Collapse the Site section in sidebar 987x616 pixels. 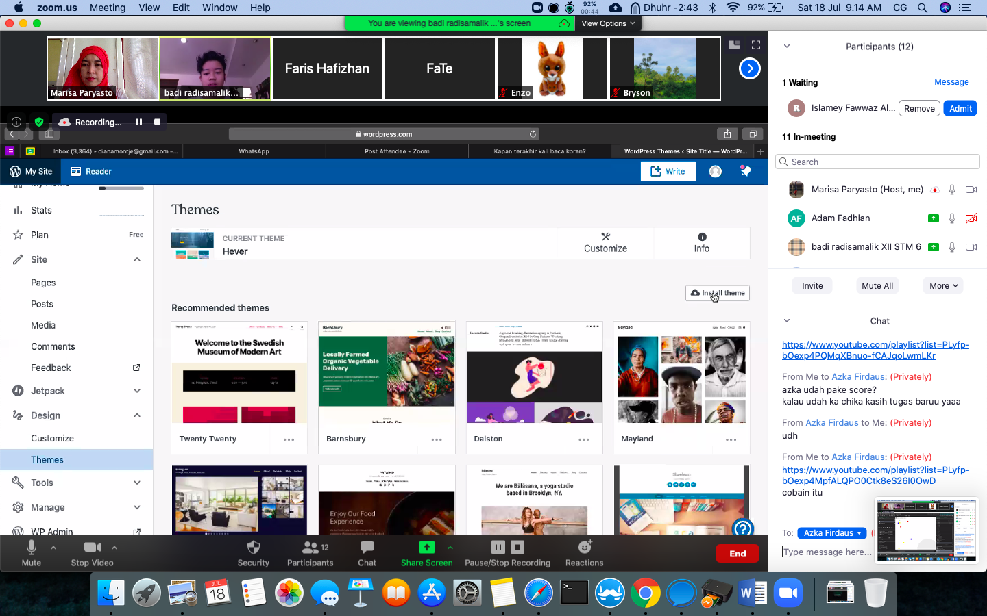(137, 259)
